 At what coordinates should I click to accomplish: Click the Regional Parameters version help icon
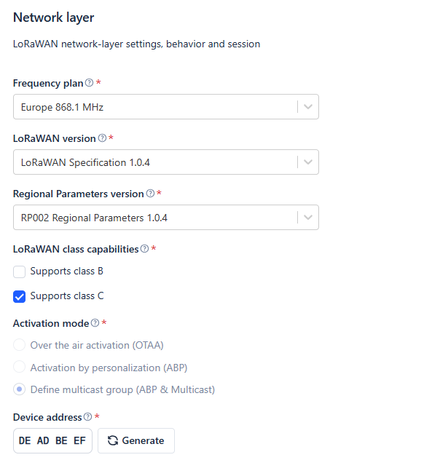tap(150, 194)
